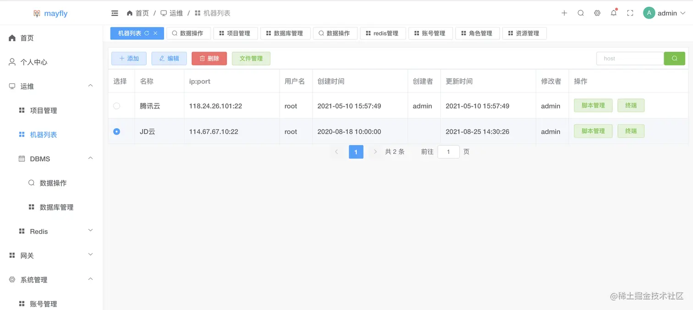Click the grid icon before 机器列表 breadcrumb
This screenshot has width=693, height=310.
pyautogui.click(x=198, y=13)
